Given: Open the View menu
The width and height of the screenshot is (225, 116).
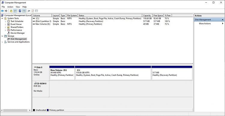Looking at the screenshot, I should (18, 7).
